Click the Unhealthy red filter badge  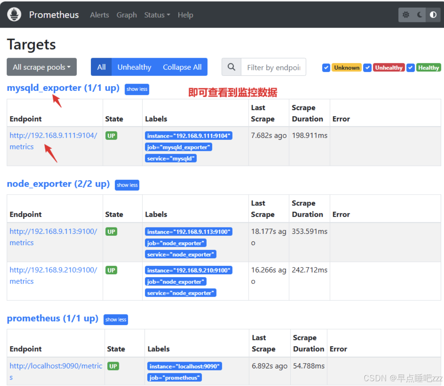(x=389, y=68)
